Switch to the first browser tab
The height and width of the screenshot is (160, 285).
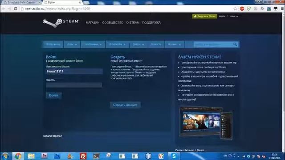tap(21, 3)
